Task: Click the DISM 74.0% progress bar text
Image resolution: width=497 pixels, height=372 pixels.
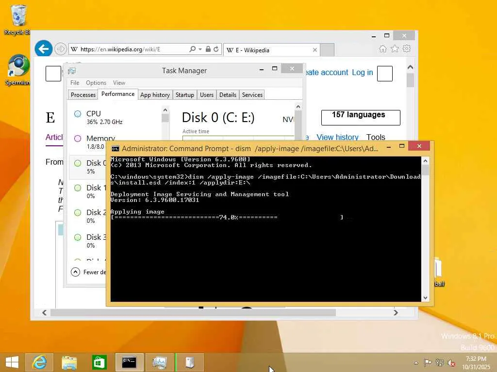Action: coord(227,217)
